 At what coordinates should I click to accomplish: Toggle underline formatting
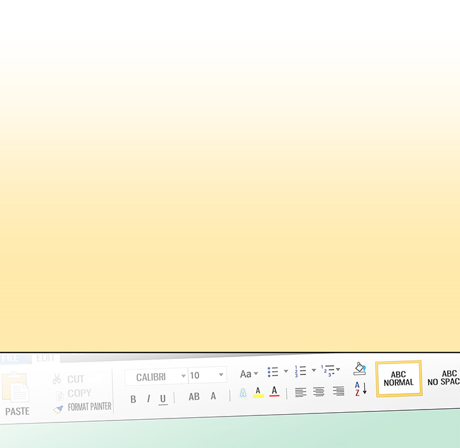[163, 399]
